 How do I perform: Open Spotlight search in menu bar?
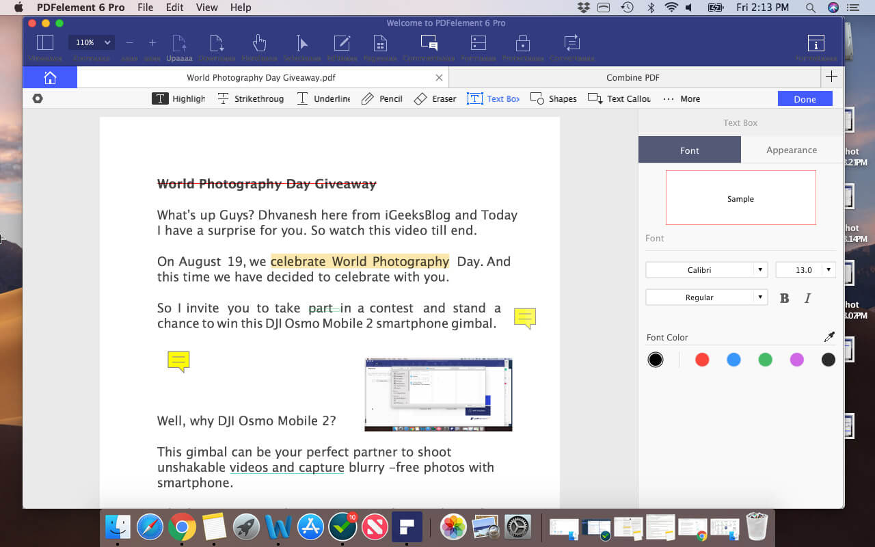(x=810, y=7)
